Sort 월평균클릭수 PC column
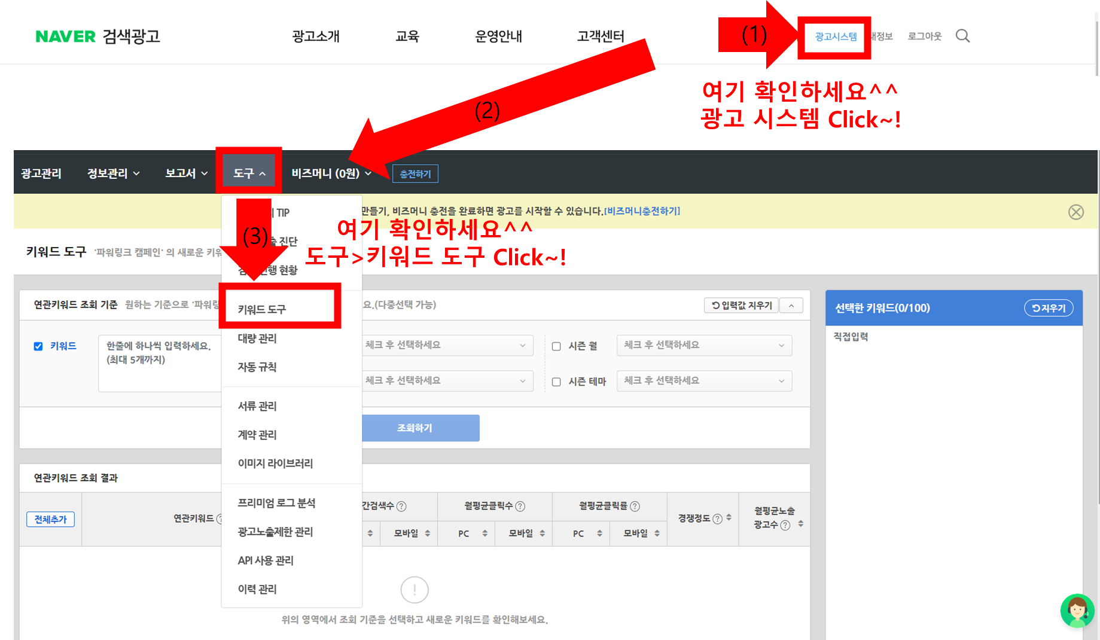The image size is (1100, 640). click(x=485, y=533)
